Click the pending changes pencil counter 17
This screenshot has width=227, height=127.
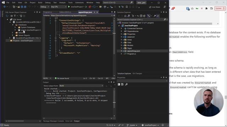[x=121, y=125]
